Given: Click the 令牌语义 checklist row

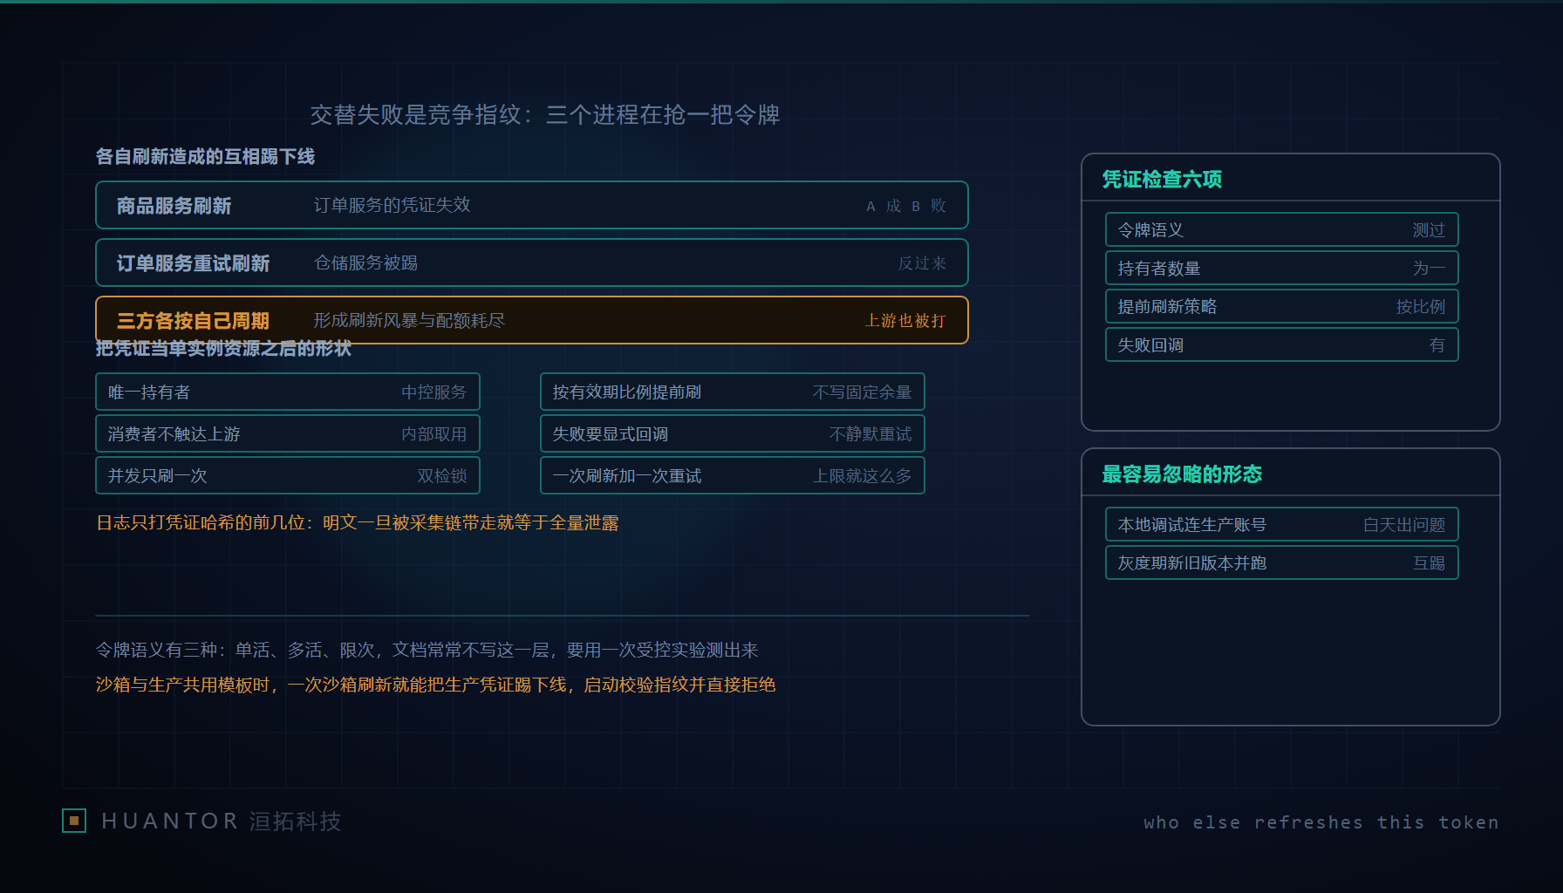Looking at the screenshot, I should coord(1282,229).
